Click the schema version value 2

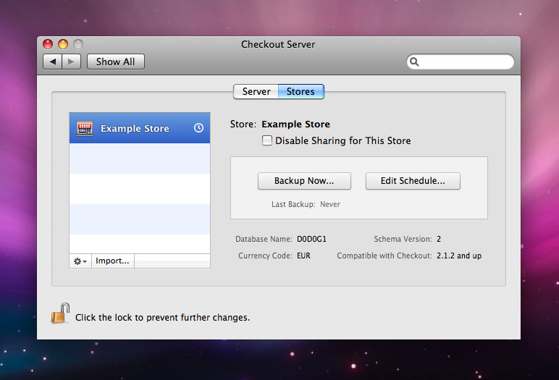(x=439, y=239)
